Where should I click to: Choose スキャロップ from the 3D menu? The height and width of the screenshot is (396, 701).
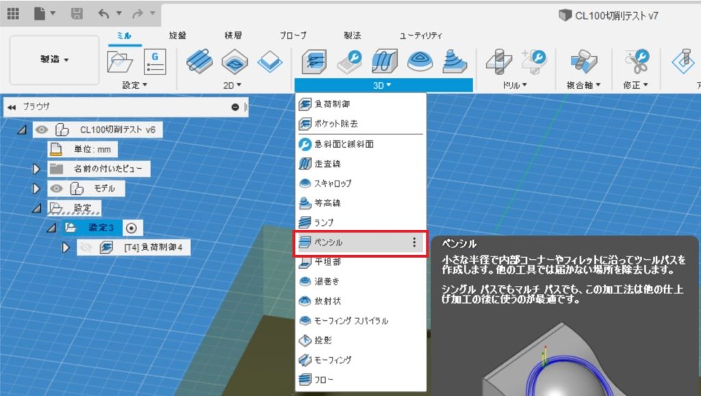click(x=360, y=183)
